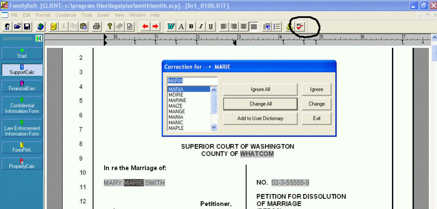Screen dimensions: 437x209
Task: Click the question mark help icon
Action: point(110,27)
